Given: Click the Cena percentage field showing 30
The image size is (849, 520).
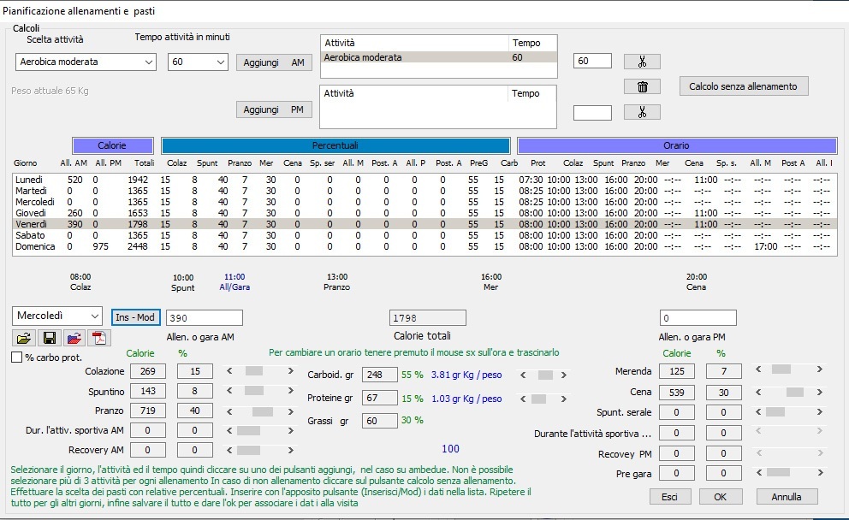Looking at the screenshot, I should [x=724, y=393].
